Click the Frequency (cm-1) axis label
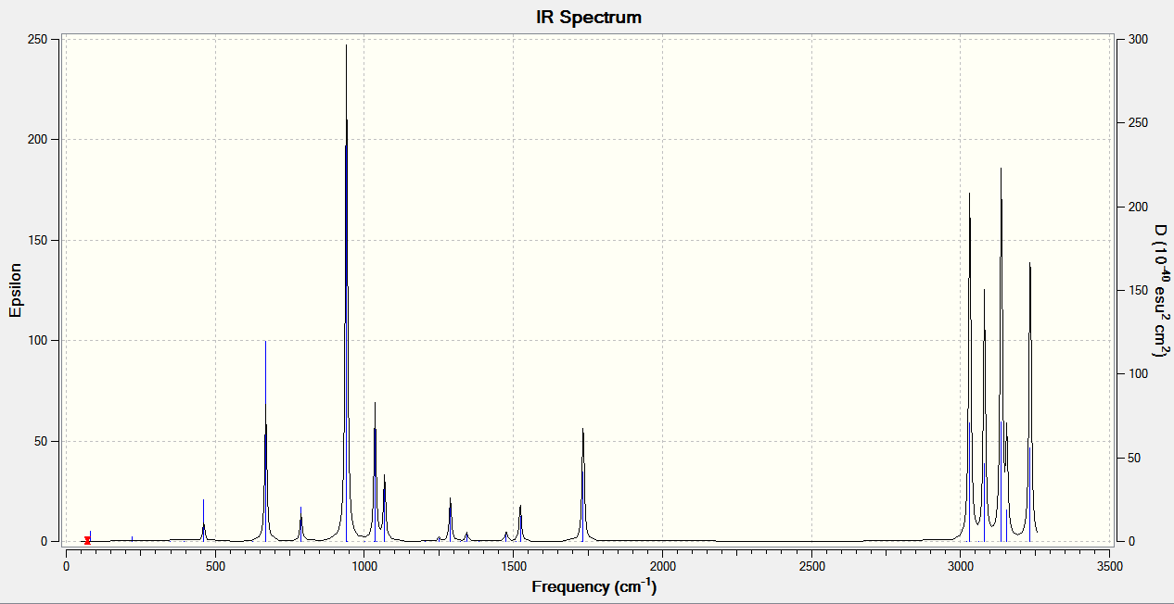This screenshot has width=1174, height=604. click(594, 585)
